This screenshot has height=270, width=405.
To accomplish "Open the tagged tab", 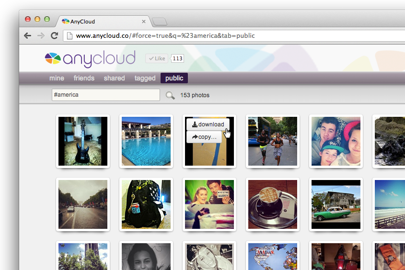I will (x=145, y=78).
